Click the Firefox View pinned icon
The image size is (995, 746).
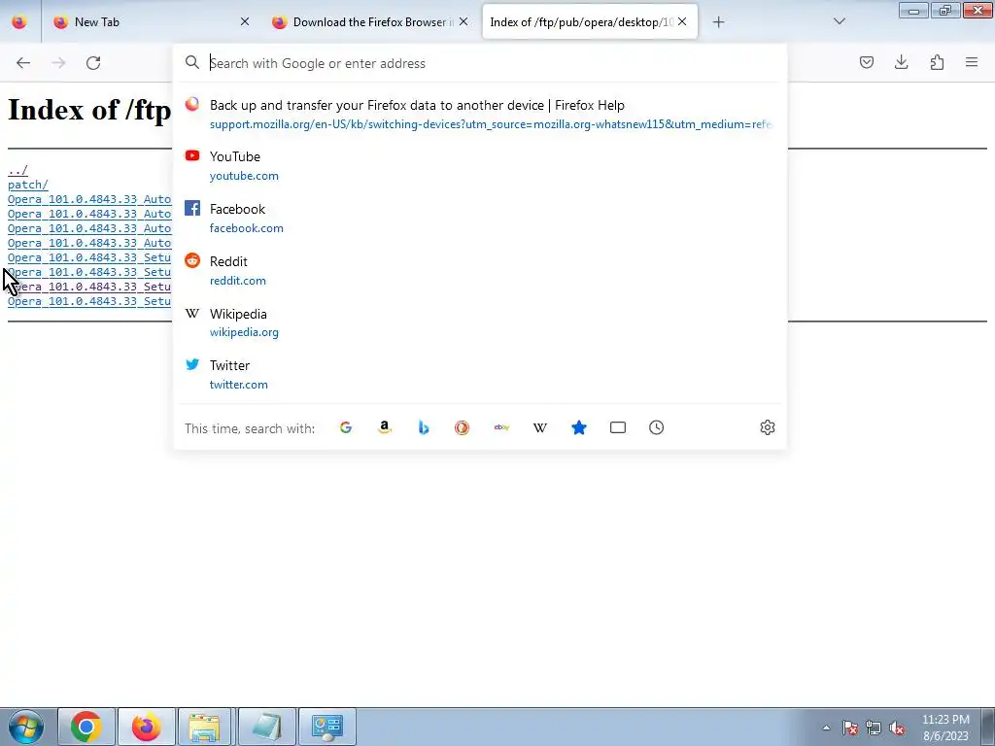[19, 21]
